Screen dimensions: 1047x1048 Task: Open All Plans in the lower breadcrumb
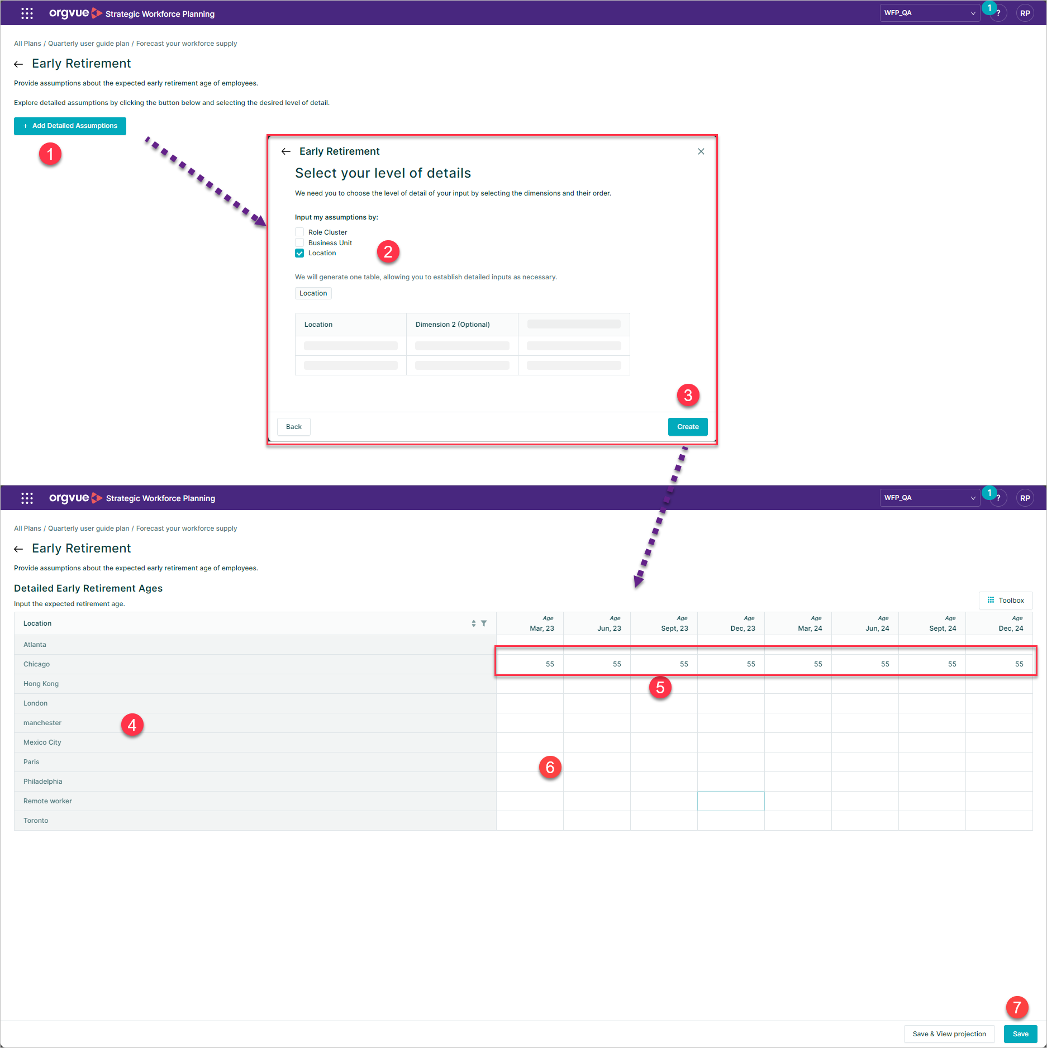click(x=27, y=528)
